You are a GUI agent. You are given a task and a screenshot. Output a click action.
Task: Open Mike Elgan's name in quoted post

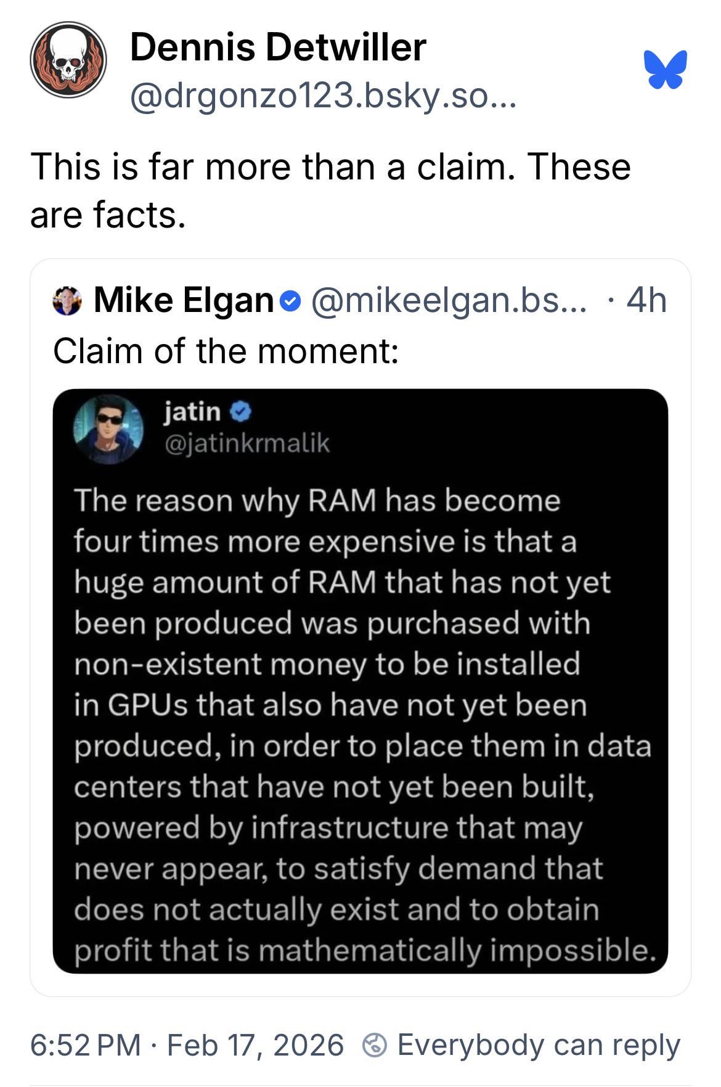(x=183, y=300)
